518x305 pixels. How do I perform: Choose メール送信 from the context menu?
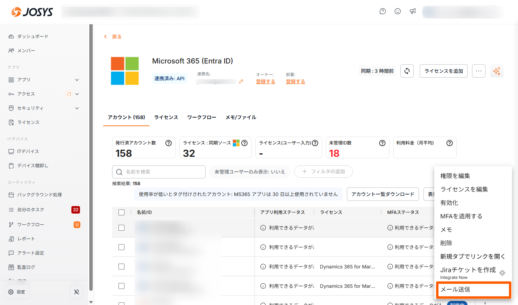point(473,289)
